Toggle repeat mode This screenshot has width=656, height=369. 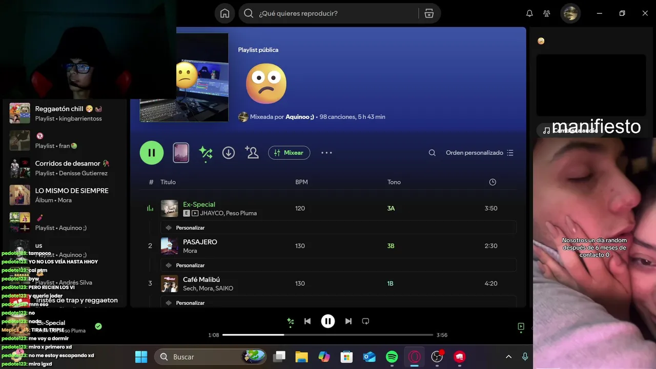pos(365,321)
